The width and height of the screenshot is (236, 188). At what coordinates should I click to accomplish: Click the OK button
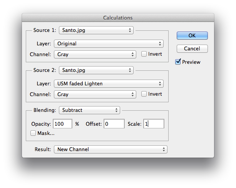192,35
